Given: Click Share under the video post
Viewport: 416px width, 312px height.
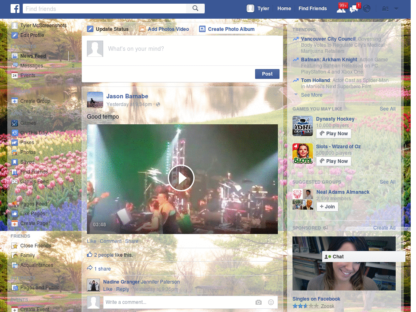Looking at the screenshot, I should coord(132,241).
